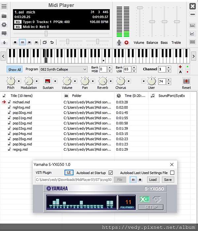The height and width of the screenshot is (231, 198).
Task: Click SoundFont/SysEx column header
Action: click(169, 96)
